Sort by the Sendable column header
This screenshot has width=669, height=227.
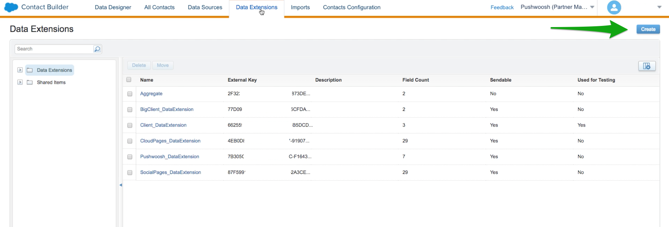coord(501,80)
